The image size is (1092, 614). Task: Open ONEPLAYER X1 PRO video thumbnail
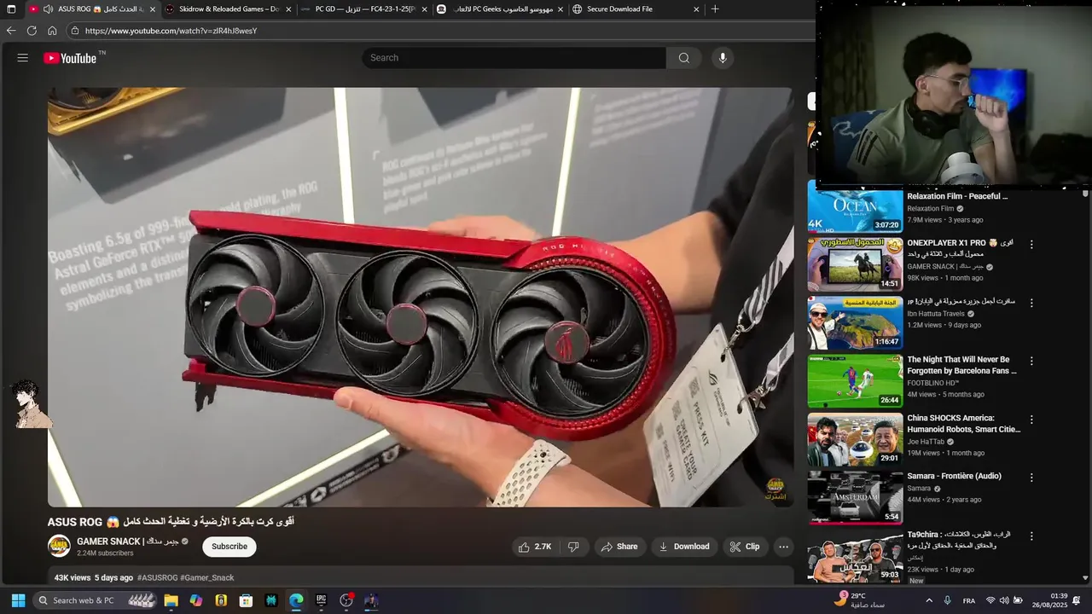point(855,264)
